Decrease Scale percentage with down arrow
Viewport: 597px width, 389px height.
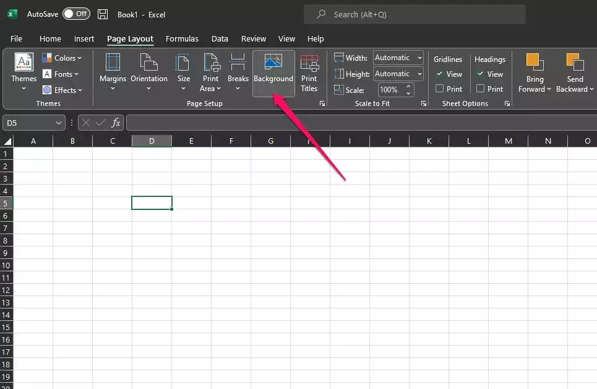[408, 93]
